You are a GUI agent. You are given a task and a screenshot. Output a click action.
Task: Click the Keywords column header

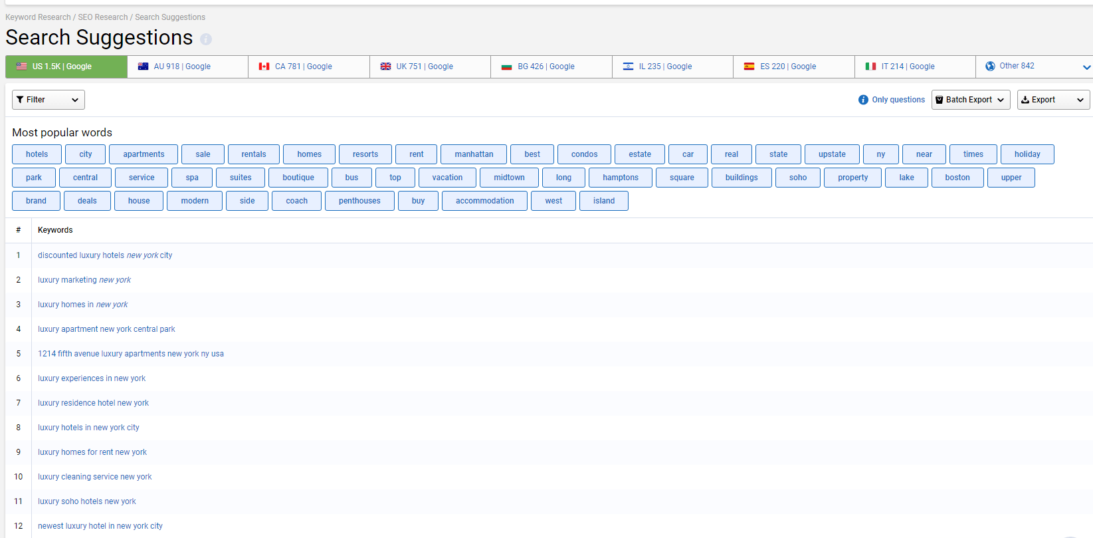tap(55, 230)
